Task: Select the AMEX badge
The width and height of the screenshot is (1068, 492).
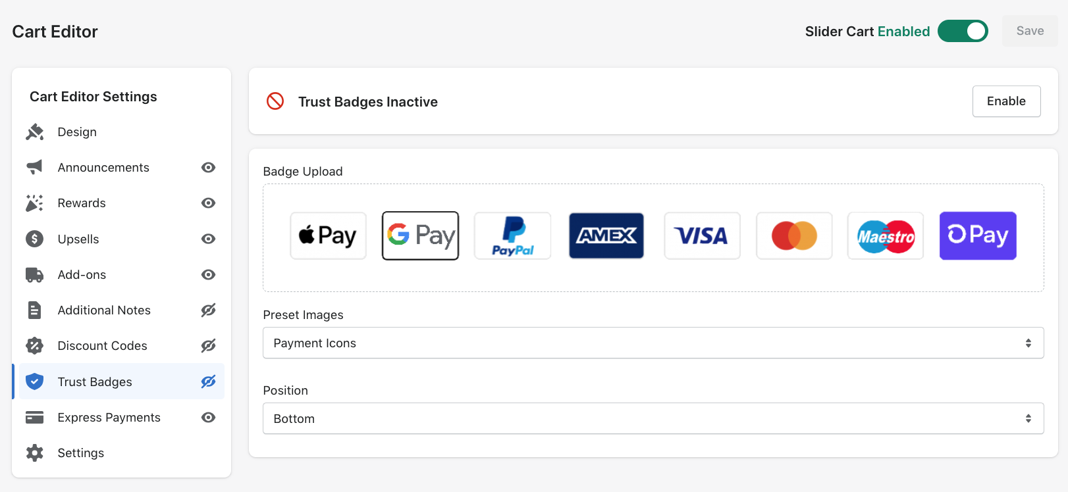Action: pos(606,235)
